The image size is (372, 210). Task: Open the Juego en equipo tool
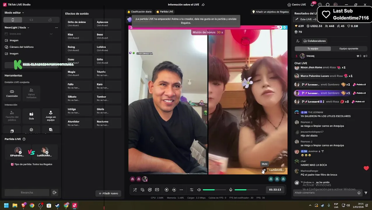[x=50, y=116]
